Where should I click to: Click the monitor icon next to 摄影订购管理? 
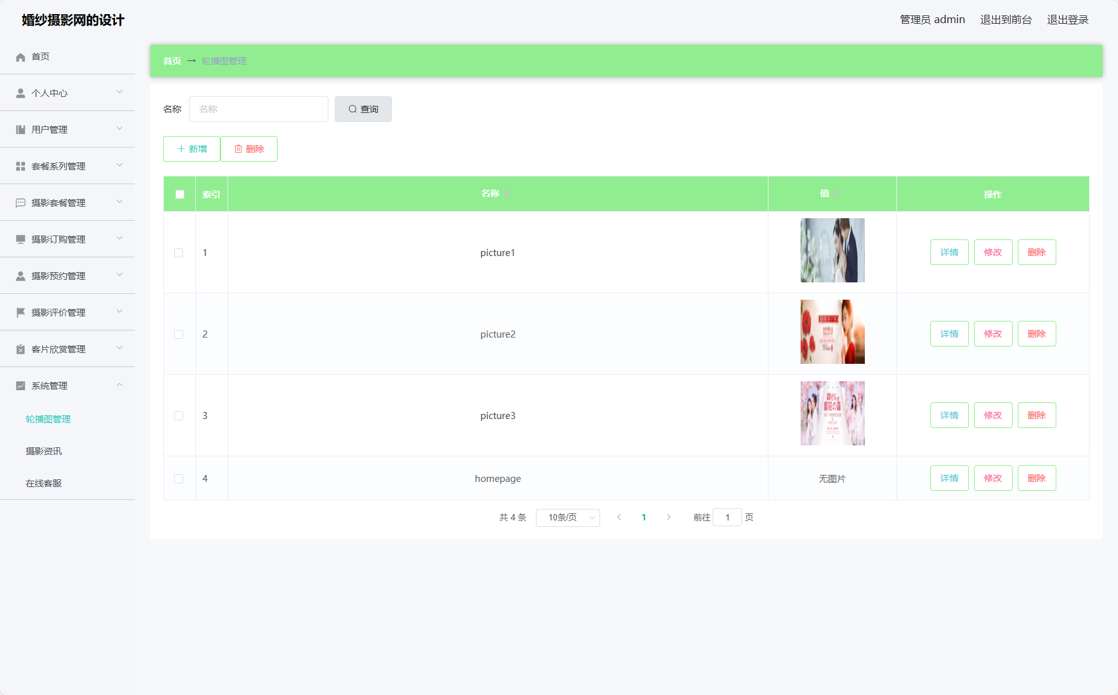tap(21, 240)
